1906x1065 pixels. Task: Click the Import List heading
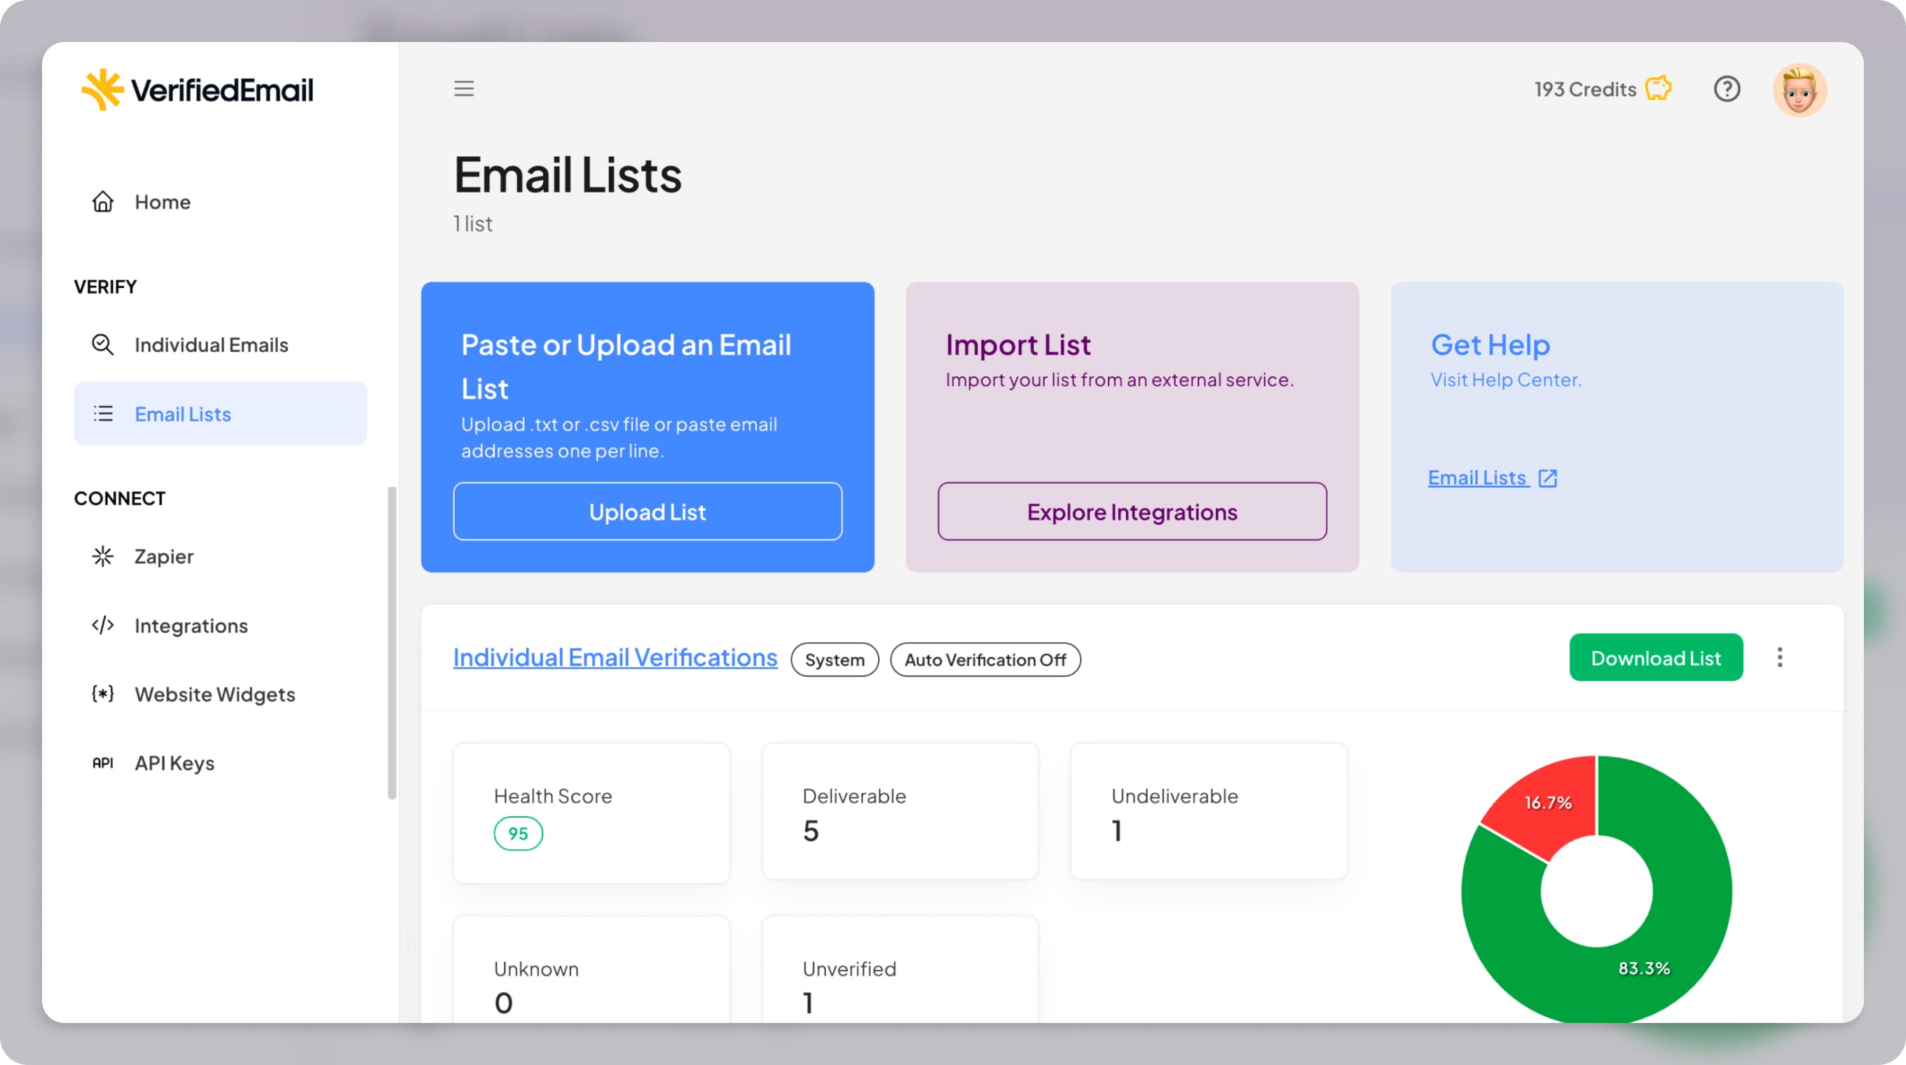tap(1017, 345)
